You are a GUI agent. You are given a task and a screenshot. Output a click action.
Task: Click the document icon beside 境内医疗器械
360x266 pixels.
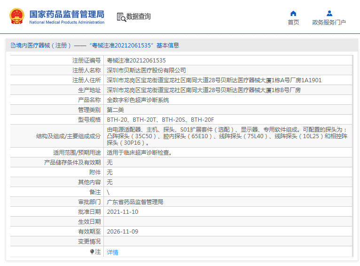pos(13,46)
